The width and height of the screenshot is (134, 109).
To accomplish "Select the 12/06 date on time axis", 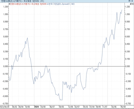I will pos(70,107).
